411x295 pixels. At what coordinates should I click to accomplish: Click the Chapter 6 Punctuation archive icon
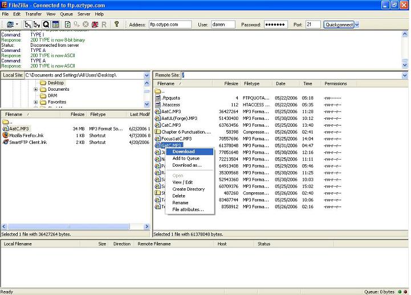coord(157,132)
